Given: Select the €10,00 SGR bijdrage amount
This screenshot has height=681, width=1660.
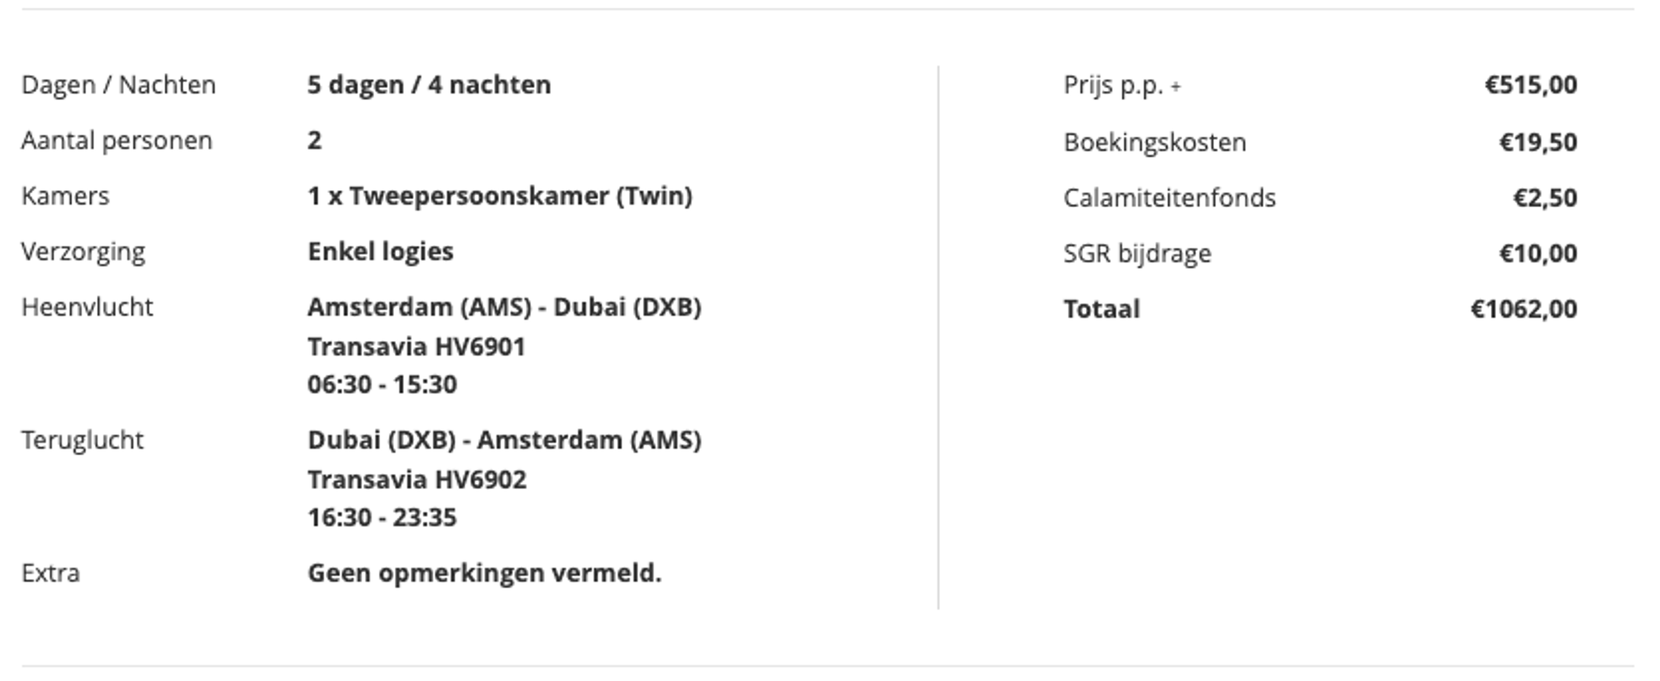Looking at the screenshot, I should tap(1538, 253).
